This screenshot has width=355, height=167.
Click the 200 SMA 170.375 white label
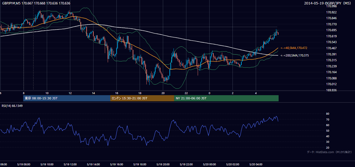coord(294,56)
